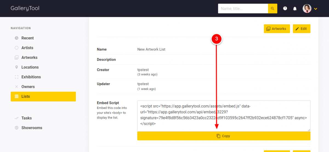The width and height of the screenshot is (329, 152).
Task: Click the Tasks checkmark icon
Action: pyautogui.click(x=16, y=118)
